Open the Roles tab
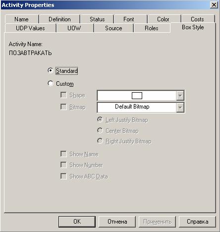 (x=152, y=28)
